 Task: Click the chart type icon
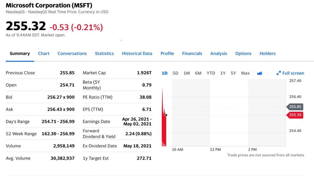click(x=259, y=73)
